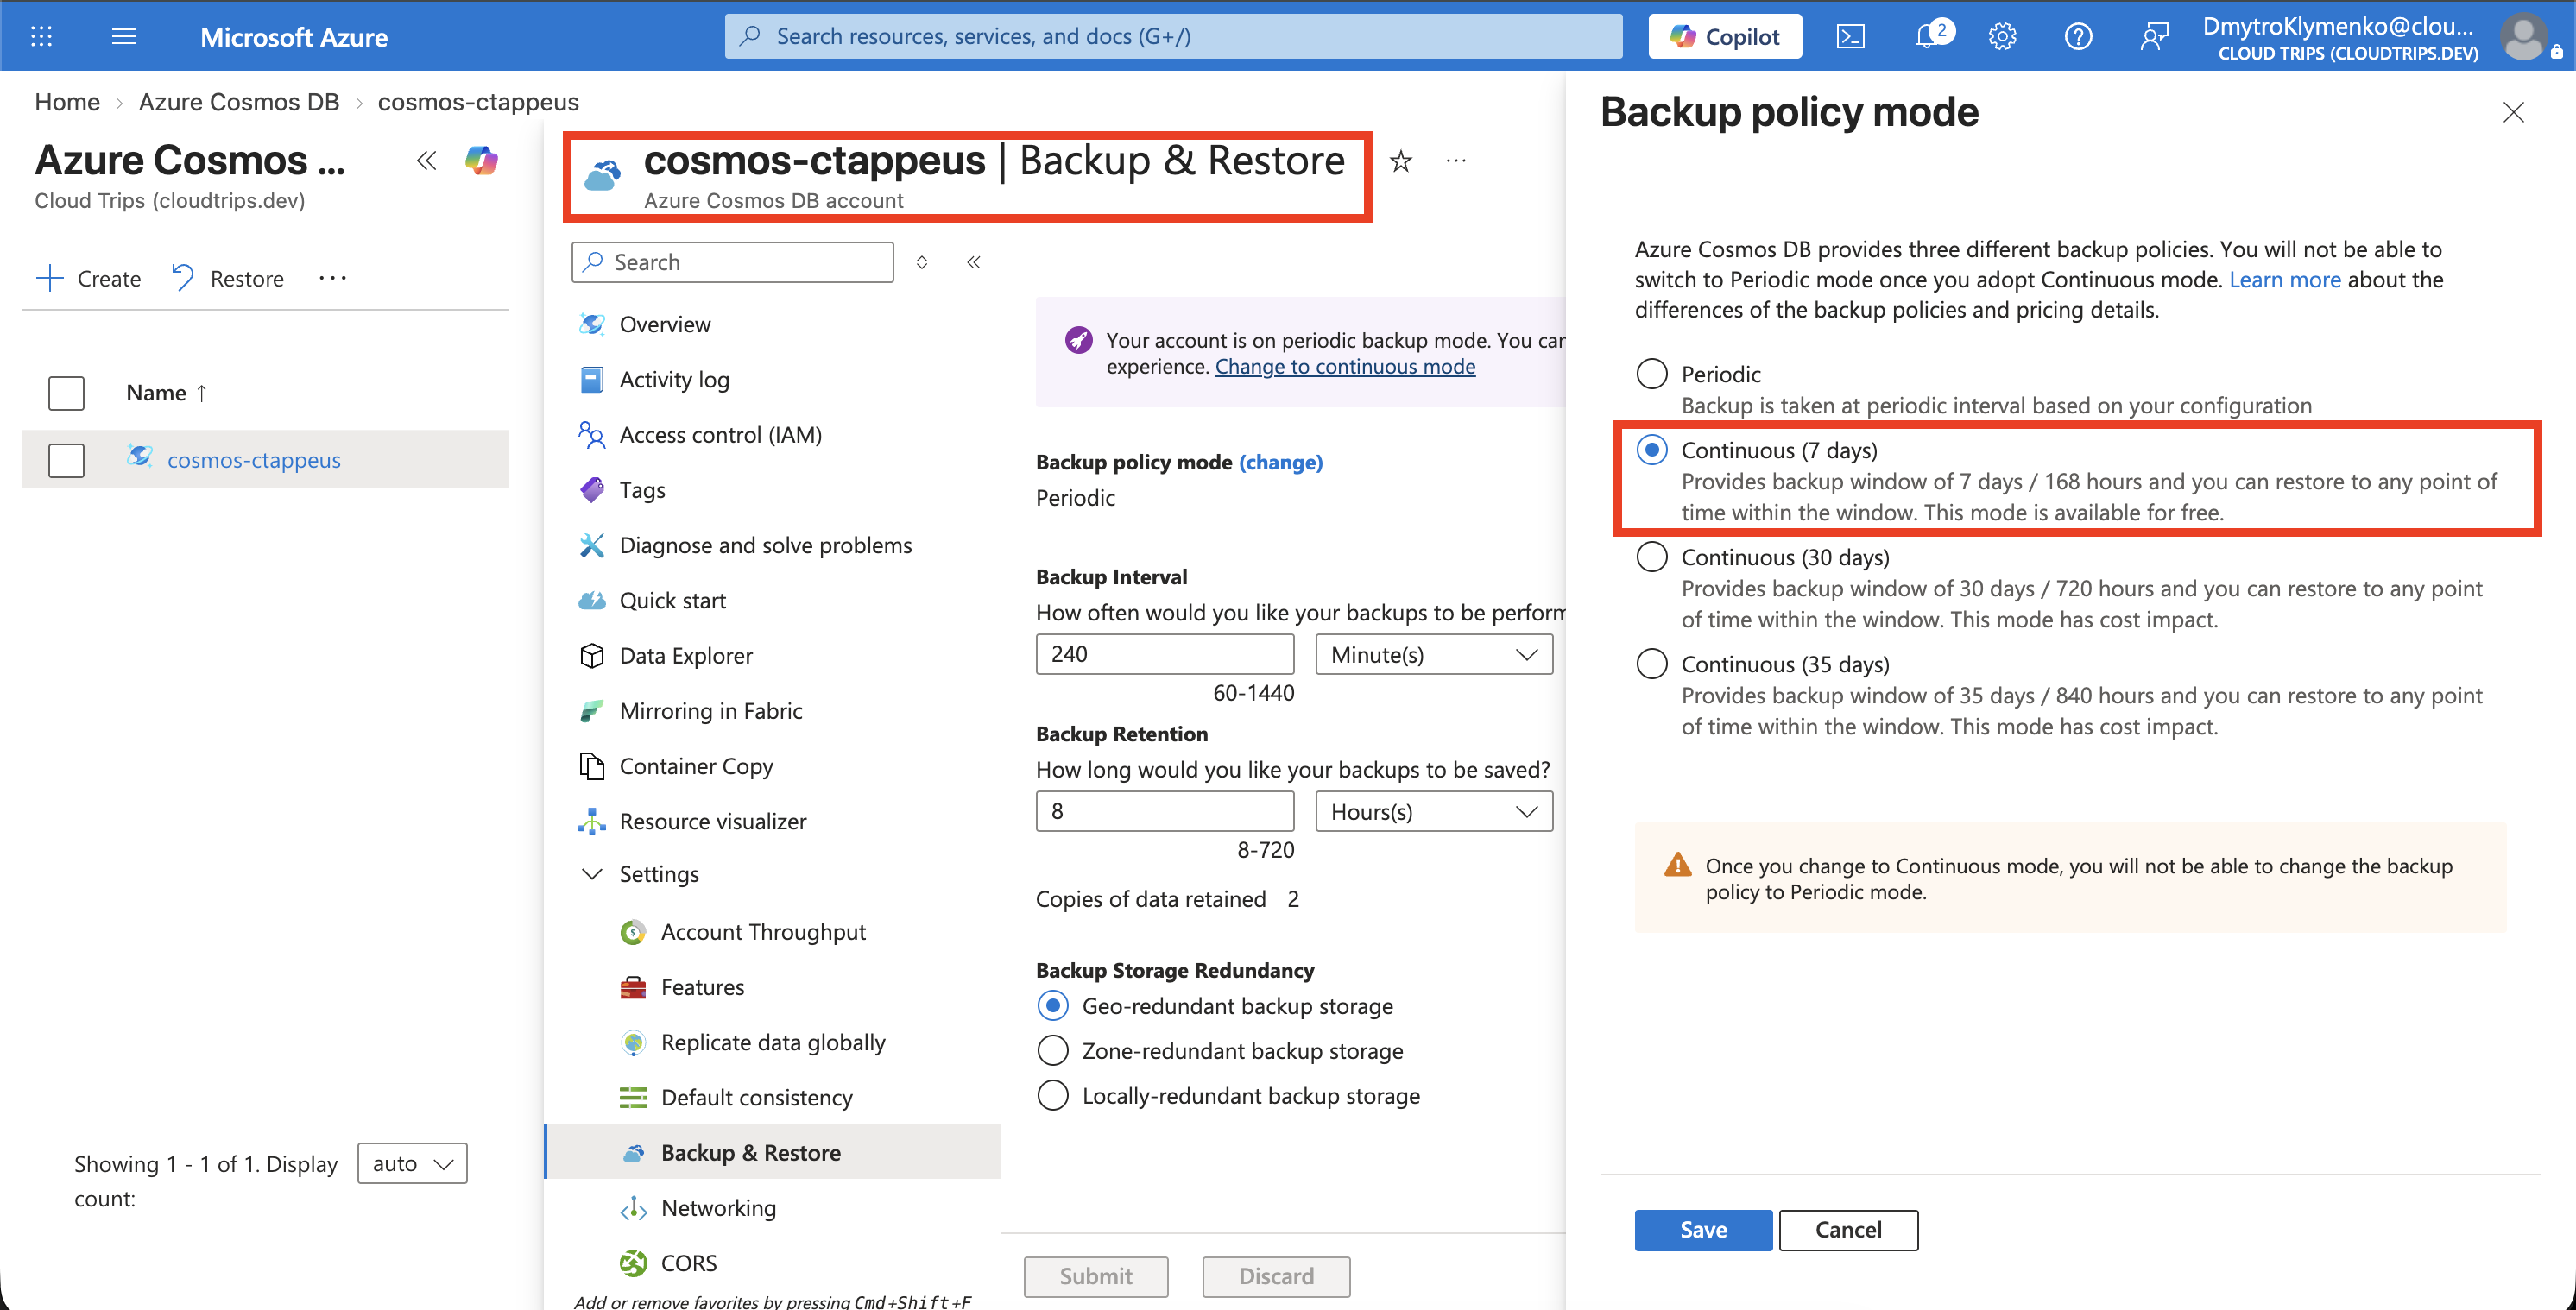Image resolution: width=2576 pixels, height=1310 pixels.
Task: Open the Backup Retention Hours(s) unit dropdown
Action: coord(1434,811)
